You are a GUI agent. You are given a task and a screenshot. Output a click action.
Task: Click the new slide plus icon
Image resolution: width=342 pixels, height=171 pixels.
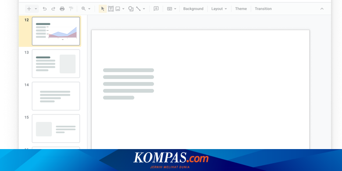click(x=29, y=9)
